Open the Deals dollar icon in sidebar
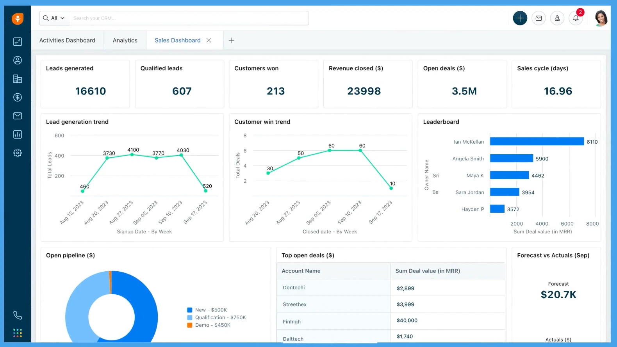The image size is (617, 347). pyautogui.click(x=18, y=97)
